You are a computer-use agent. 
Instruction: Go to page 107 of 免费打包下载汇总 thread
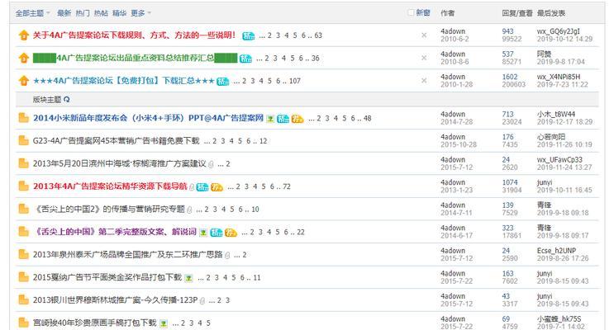click(295, 81)
